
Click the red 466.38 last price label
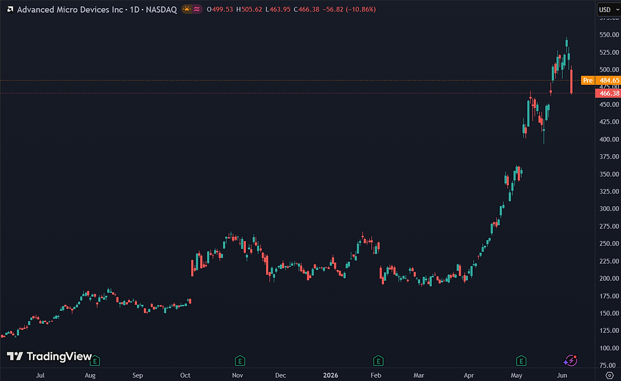point(608,93)
